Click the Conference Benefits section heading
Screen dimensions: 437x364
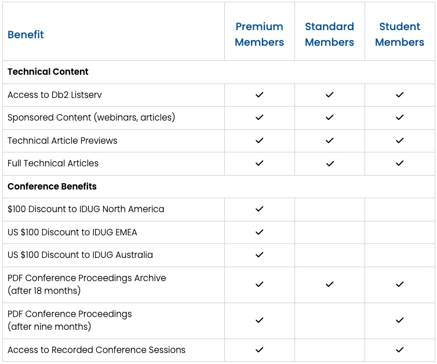52,186
